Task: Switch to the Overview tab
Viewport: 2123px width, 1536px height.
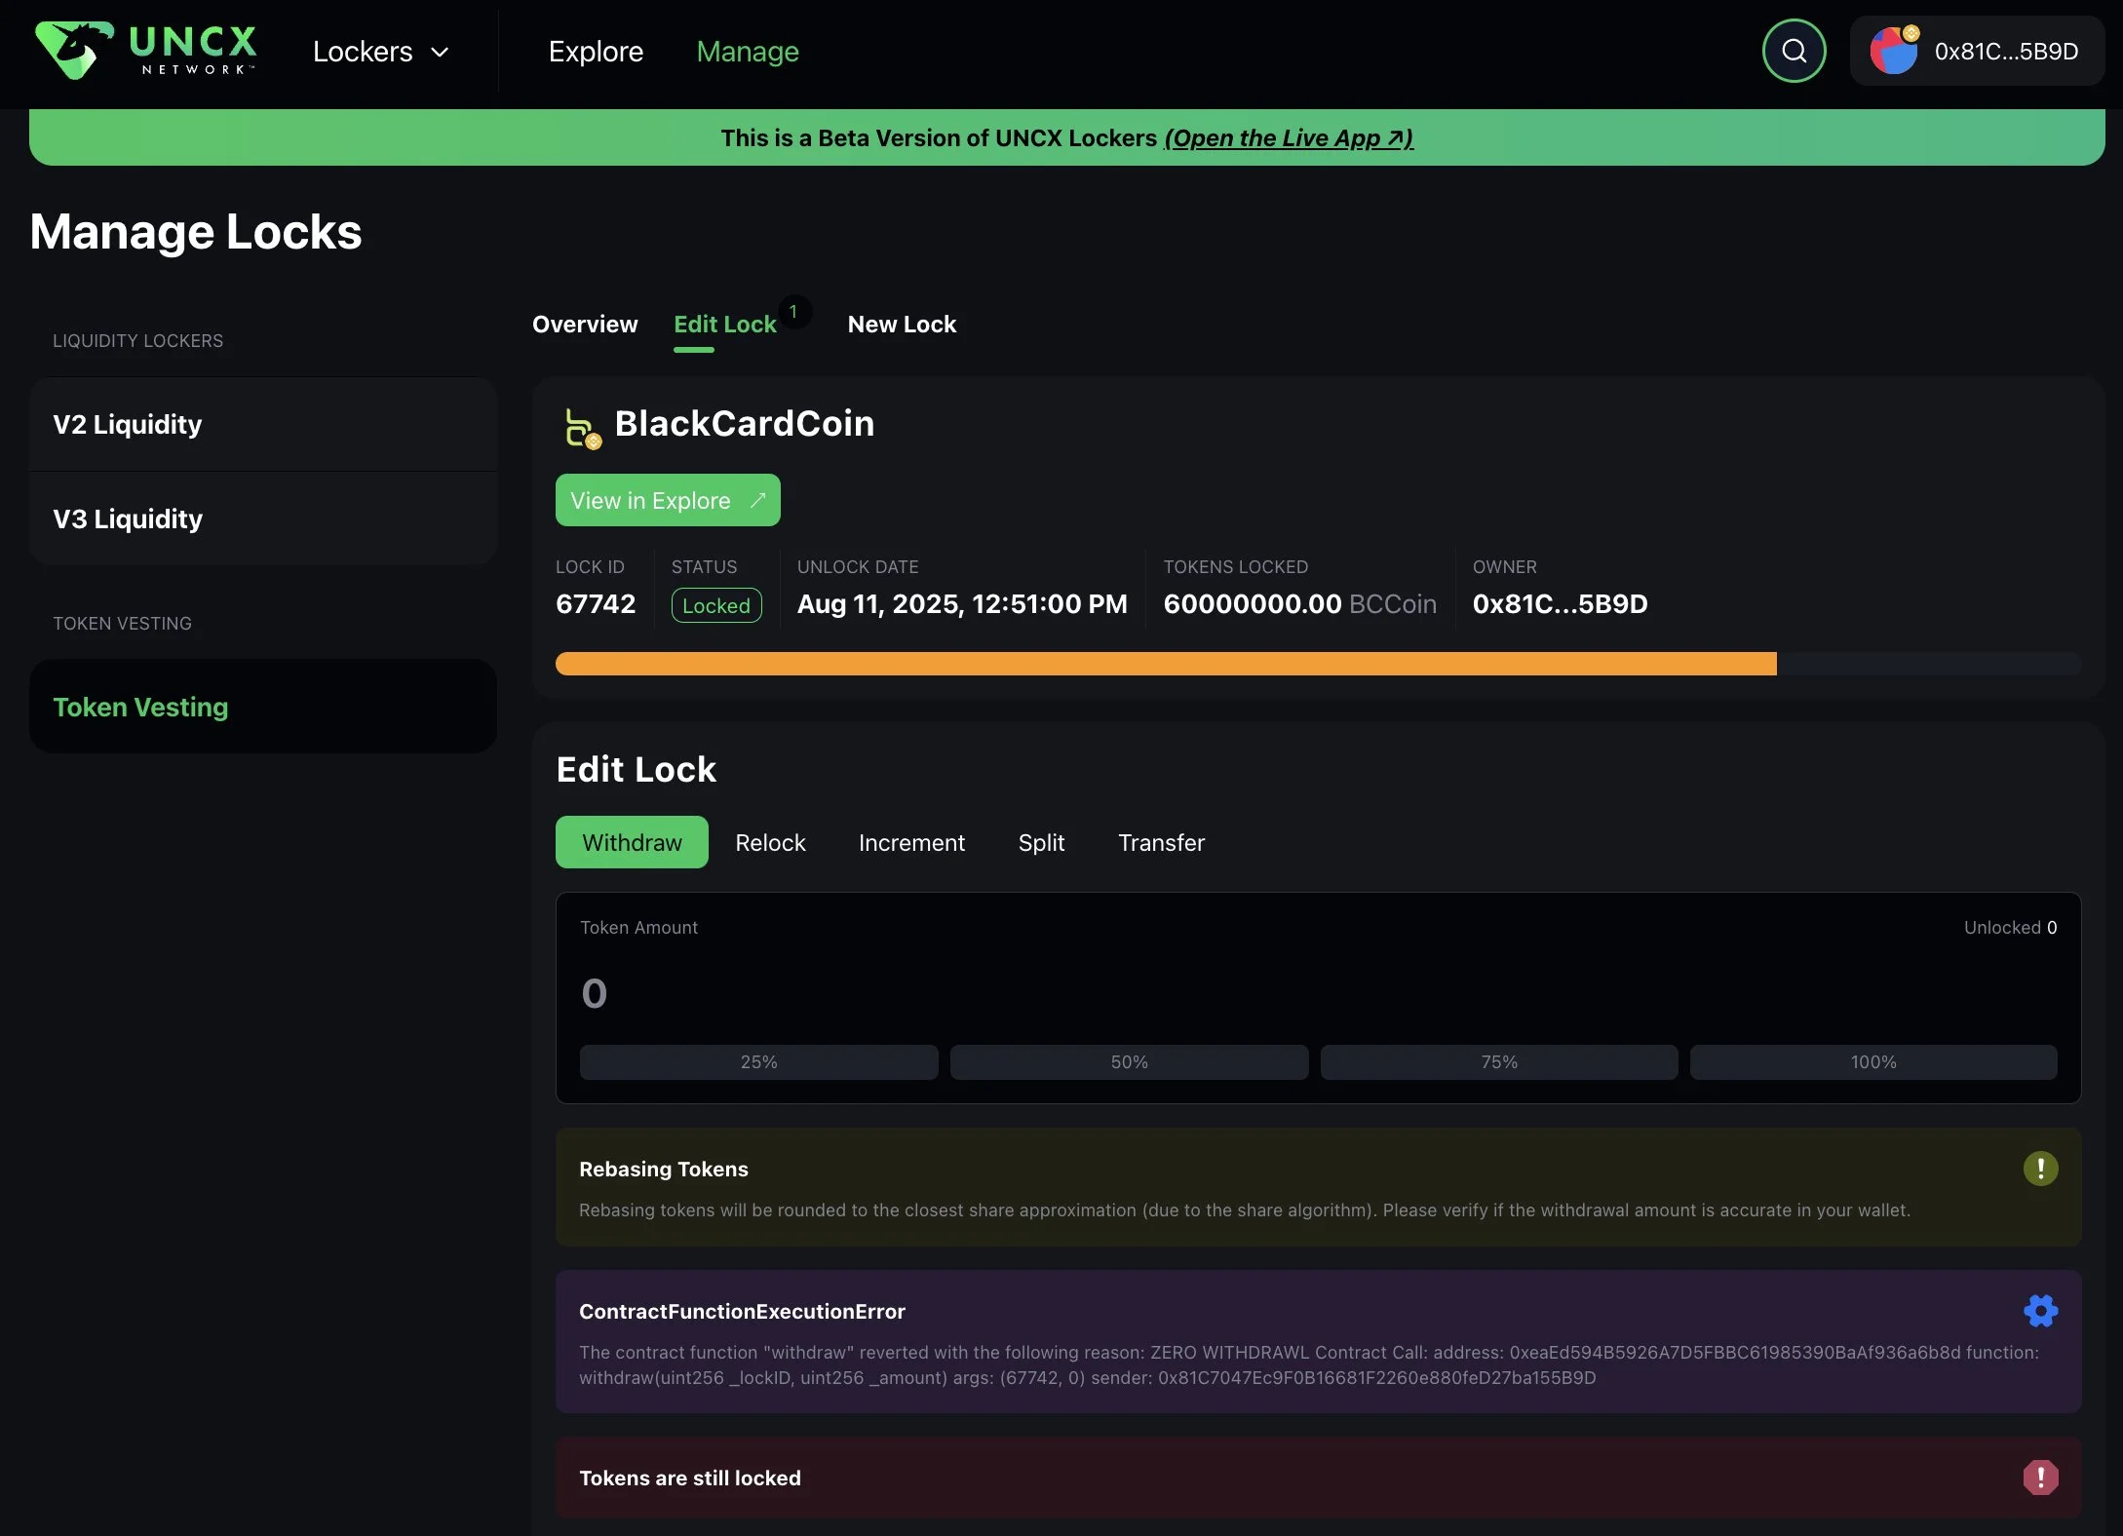Action: pos(585,325)
